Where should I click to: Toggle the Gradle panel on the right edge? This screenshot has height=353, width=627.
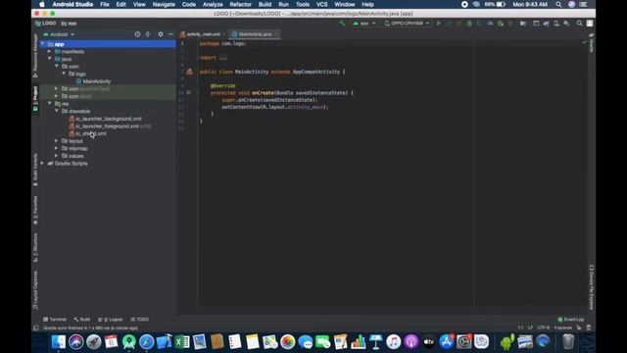(592, 43)
